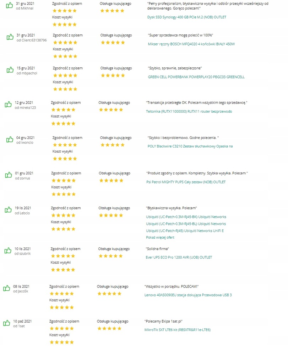Click thumbs-up icon for JacoSk review
The image size is (288, 363).
coord(6,288)
